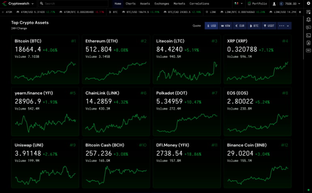Image resolution: width=312 pixels, height=193 pixels.
Task: Select the USD quote currency
Action: (212, 25)
